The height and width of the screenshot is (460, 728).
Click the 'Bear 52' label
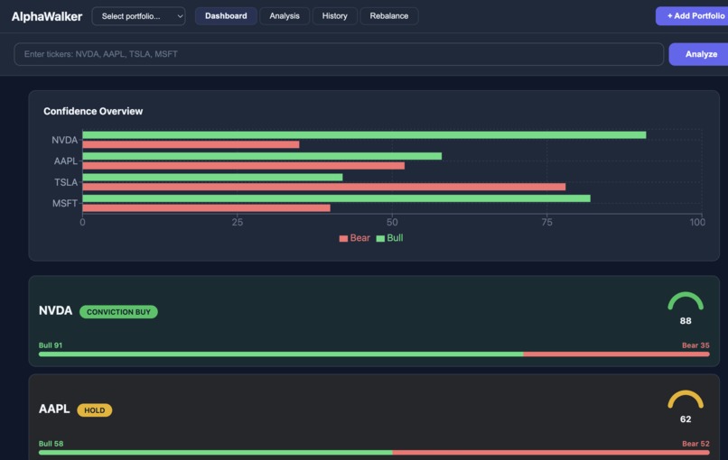[x=695, y=444]
